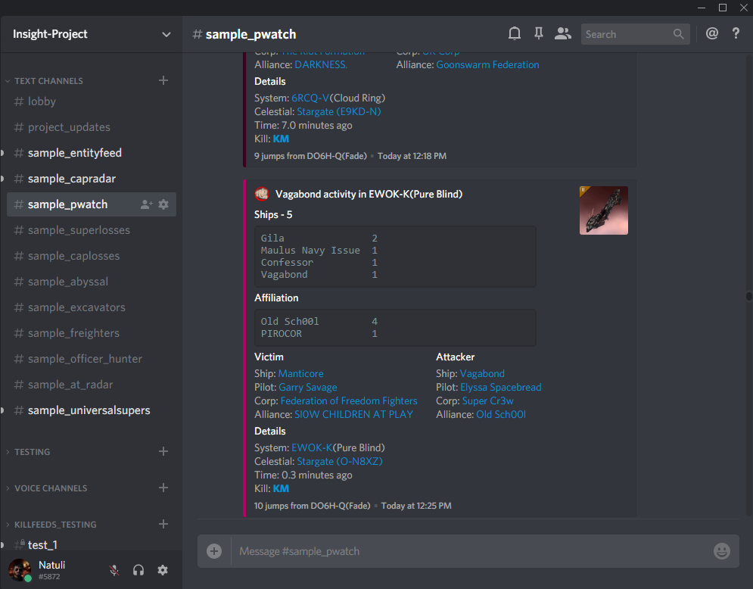Open the help question mark icon

(736, 33)
